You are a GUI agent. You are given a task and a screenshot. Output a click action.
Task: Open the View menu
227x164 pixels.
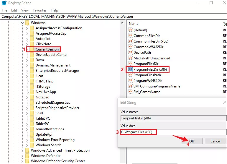pyautogui.click(x=25, y=10)
